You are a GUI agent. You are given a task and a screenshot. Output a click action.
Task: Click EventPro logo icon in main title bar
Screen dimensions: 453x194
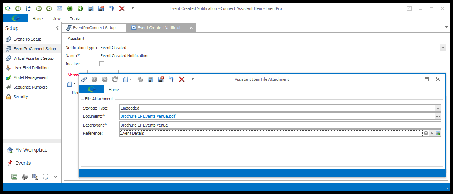pyautogui.click(x=8, y=8)
